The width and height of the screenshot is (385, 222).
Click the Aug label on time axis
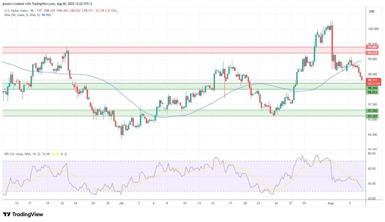pos(331,203)
